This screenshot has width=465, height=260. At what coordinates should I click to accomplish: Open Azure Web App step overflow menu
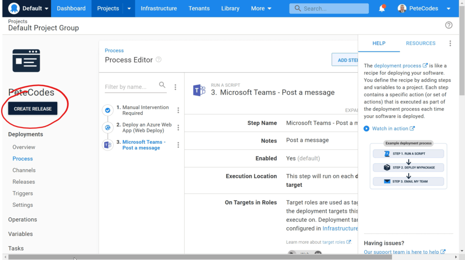(x=178, y=128)
